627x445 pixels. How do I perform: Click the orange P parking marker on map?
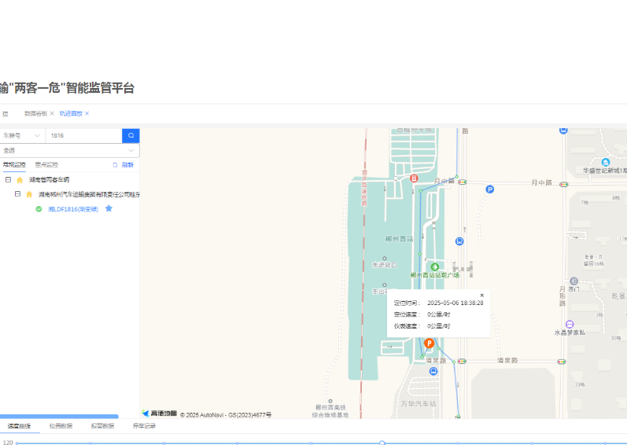click(430, 344)
